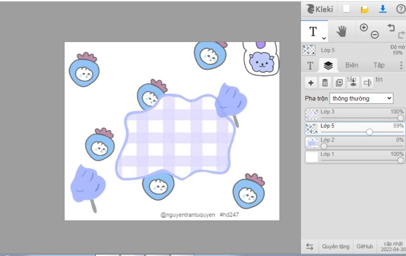Open the three-dot more options menu
Viewport: 406px width, 256px height.
point(401,65)
